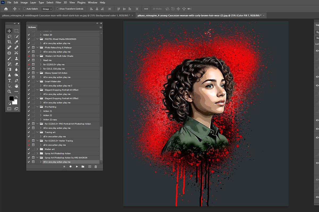Enable Show Transform Controls checkbox

pyautogui.click(x=57, y=9)
